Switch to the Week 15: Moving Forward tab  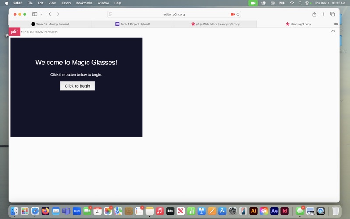[50, 24]
